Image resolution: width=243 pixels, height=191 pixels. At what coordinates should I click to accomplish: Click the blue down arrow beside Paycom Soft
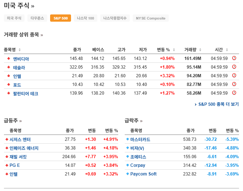[128, 174]
